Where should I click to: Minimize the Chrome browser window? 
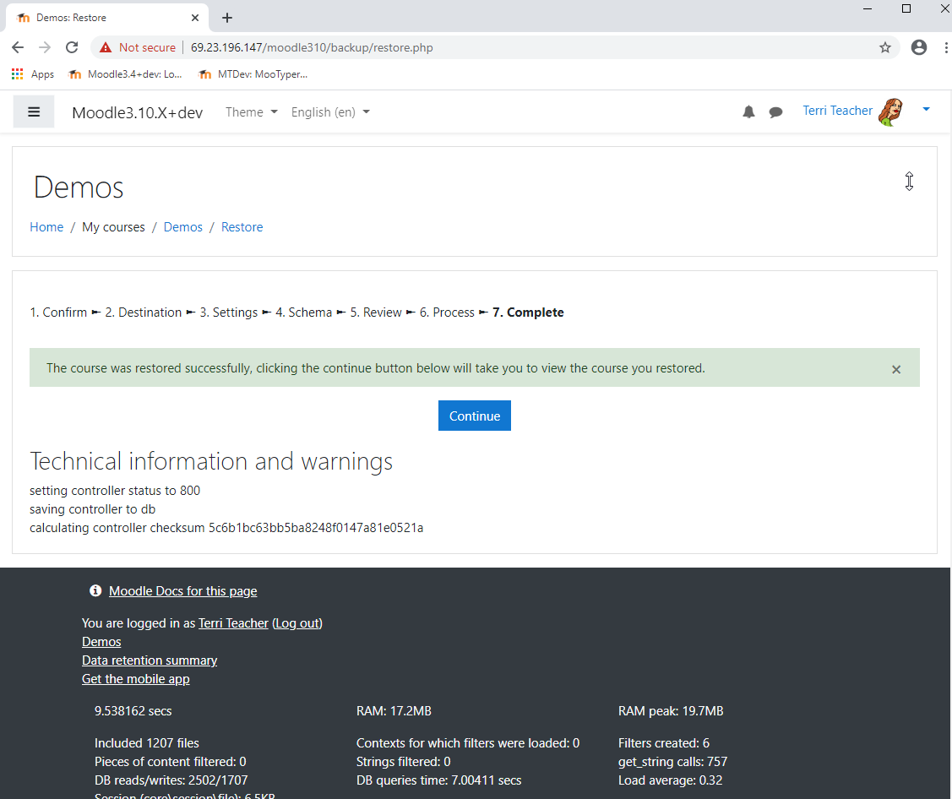coord(868,8)
